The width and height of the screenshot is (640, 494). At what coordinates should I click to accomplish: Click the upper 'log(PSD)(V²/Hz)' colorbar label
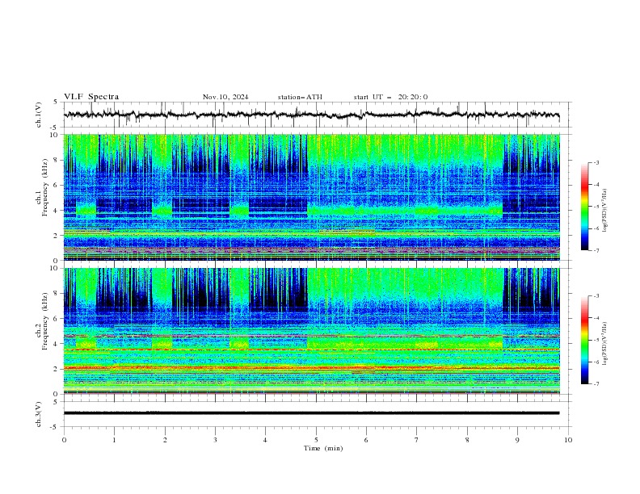(604, 211)
